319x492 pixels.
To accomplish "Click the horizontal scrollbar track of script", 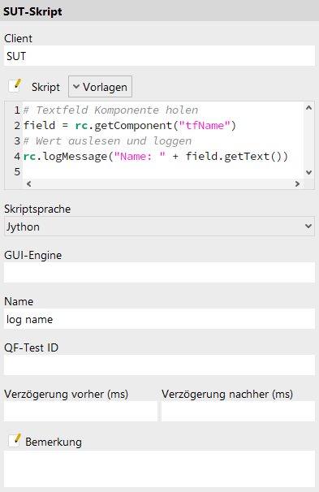I will click(163, 183).
